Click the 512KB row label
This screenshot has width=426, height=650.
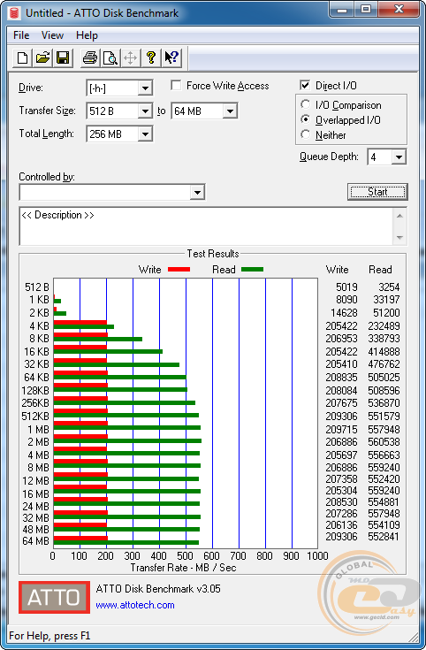click(35, 417)
